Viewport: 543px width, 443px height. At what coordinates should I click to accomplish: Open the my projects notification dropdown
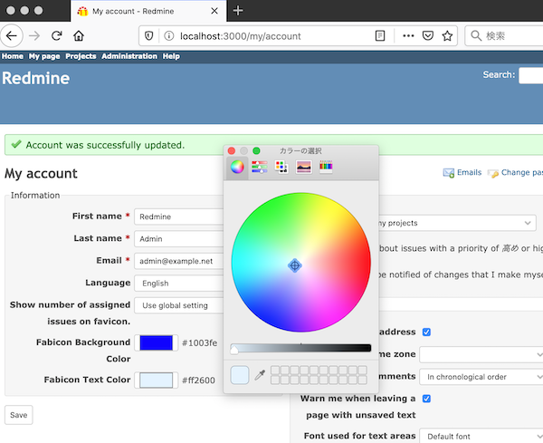click(457, 223)
